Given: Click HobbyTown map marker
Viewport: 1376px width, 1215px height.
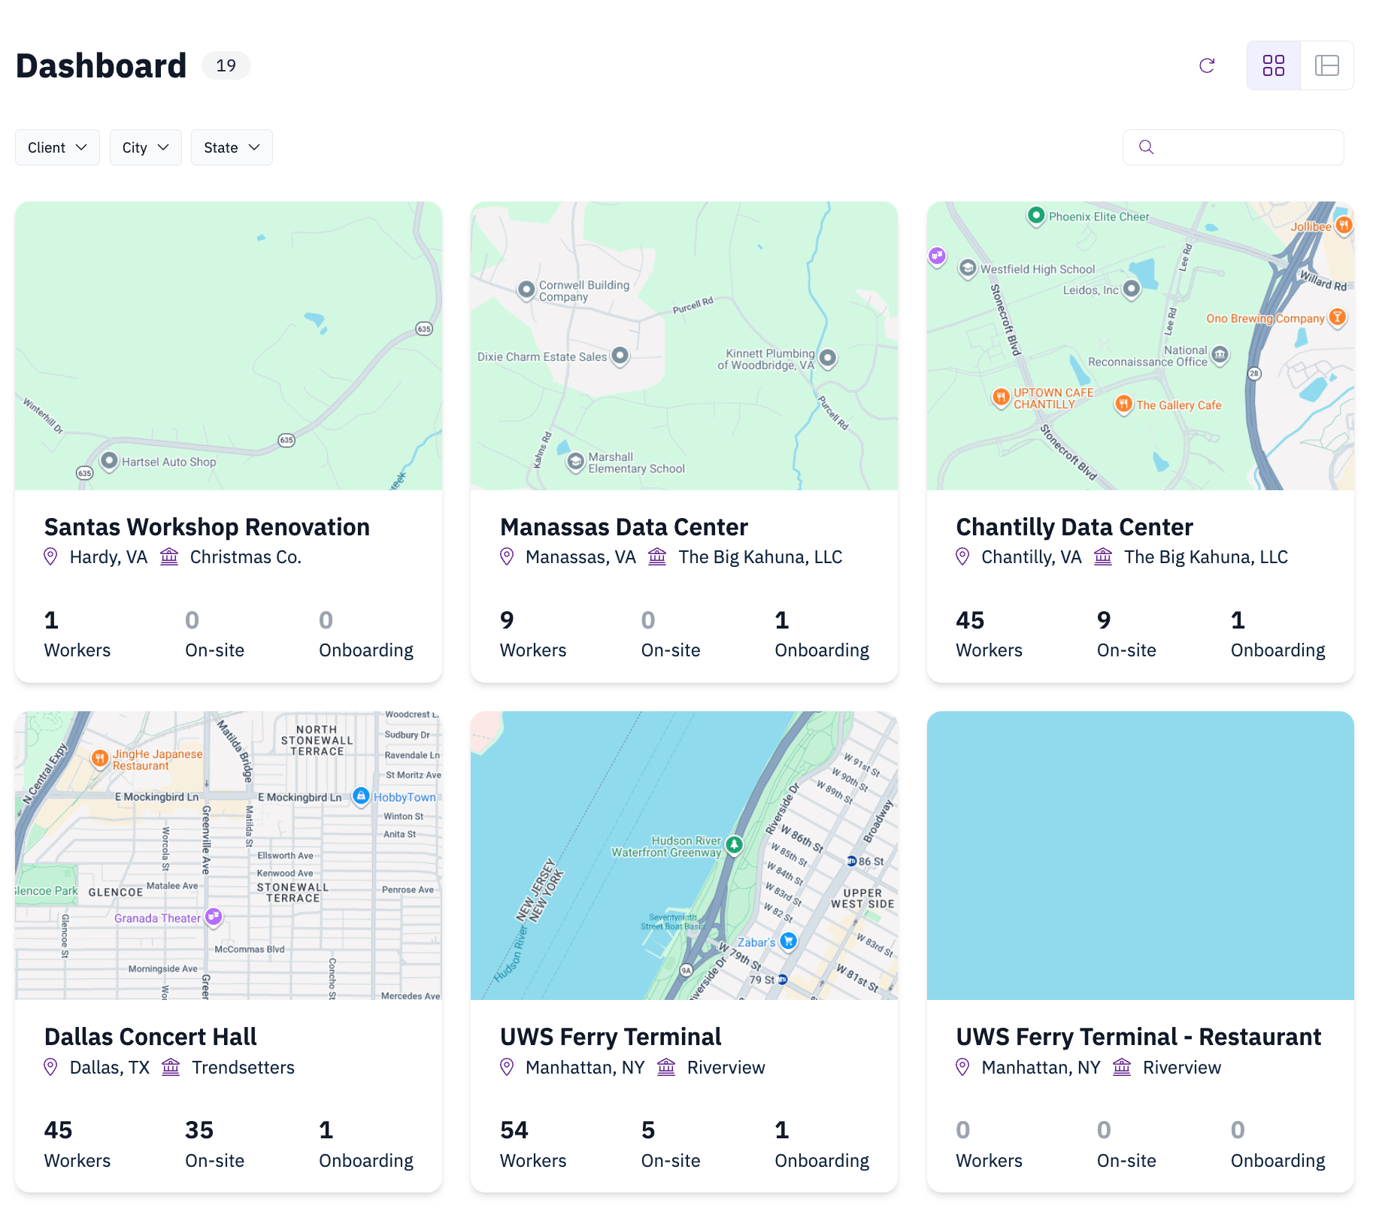Looking at the screenshot, I should point(361,795).
